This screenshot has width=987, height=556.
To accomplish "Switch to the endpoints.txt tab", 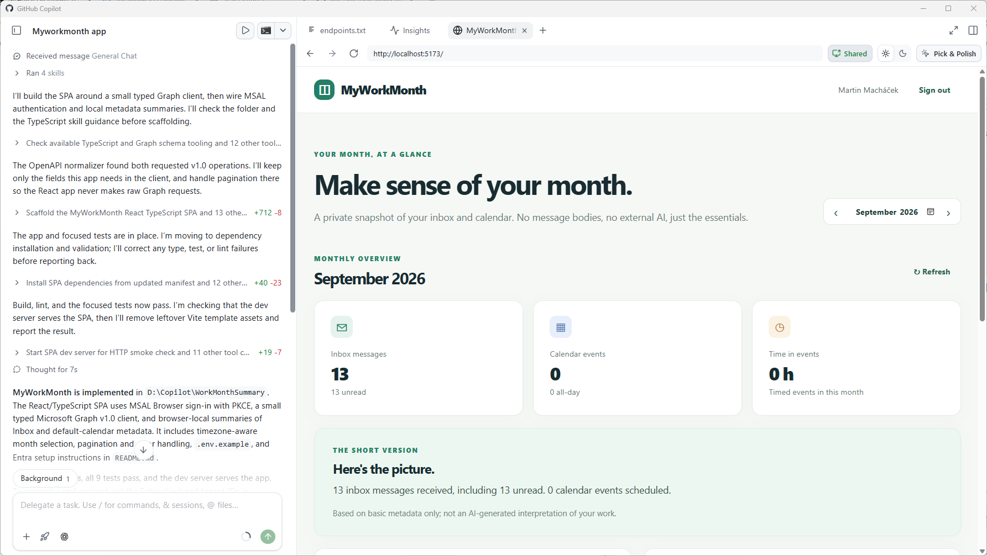I will 337,30.
